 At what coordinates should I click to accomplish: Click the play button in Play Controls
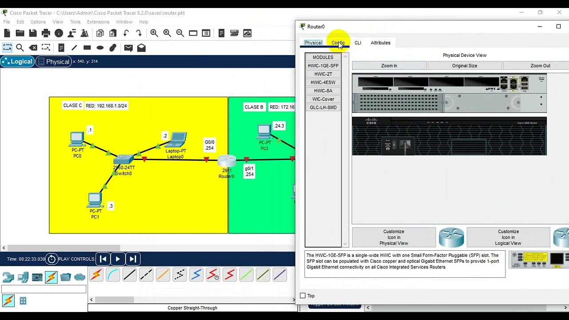click(x=118, y=259)
